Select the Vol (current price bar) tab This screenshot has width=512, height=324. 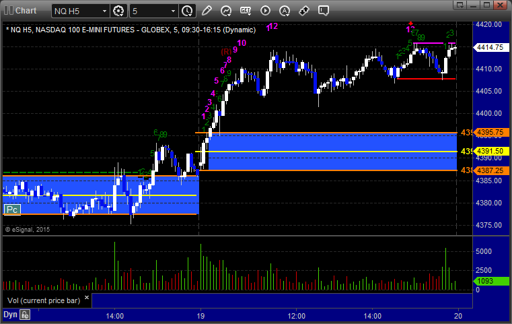pos(44,300)
